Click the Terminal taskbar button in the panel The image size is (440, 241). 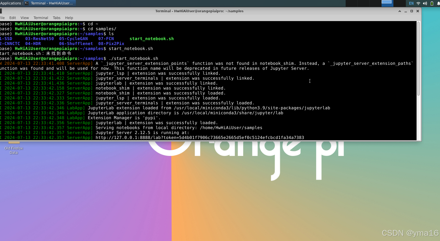point(50,3)
